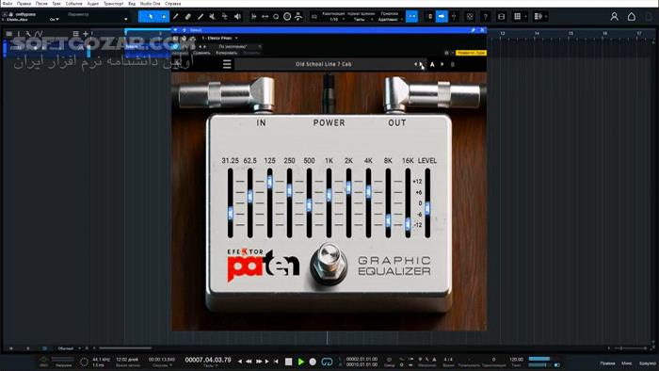The image size is (659, 371).
Task: Click the add track plus icon
Action: pyautogui.click(x=86, y=34)
